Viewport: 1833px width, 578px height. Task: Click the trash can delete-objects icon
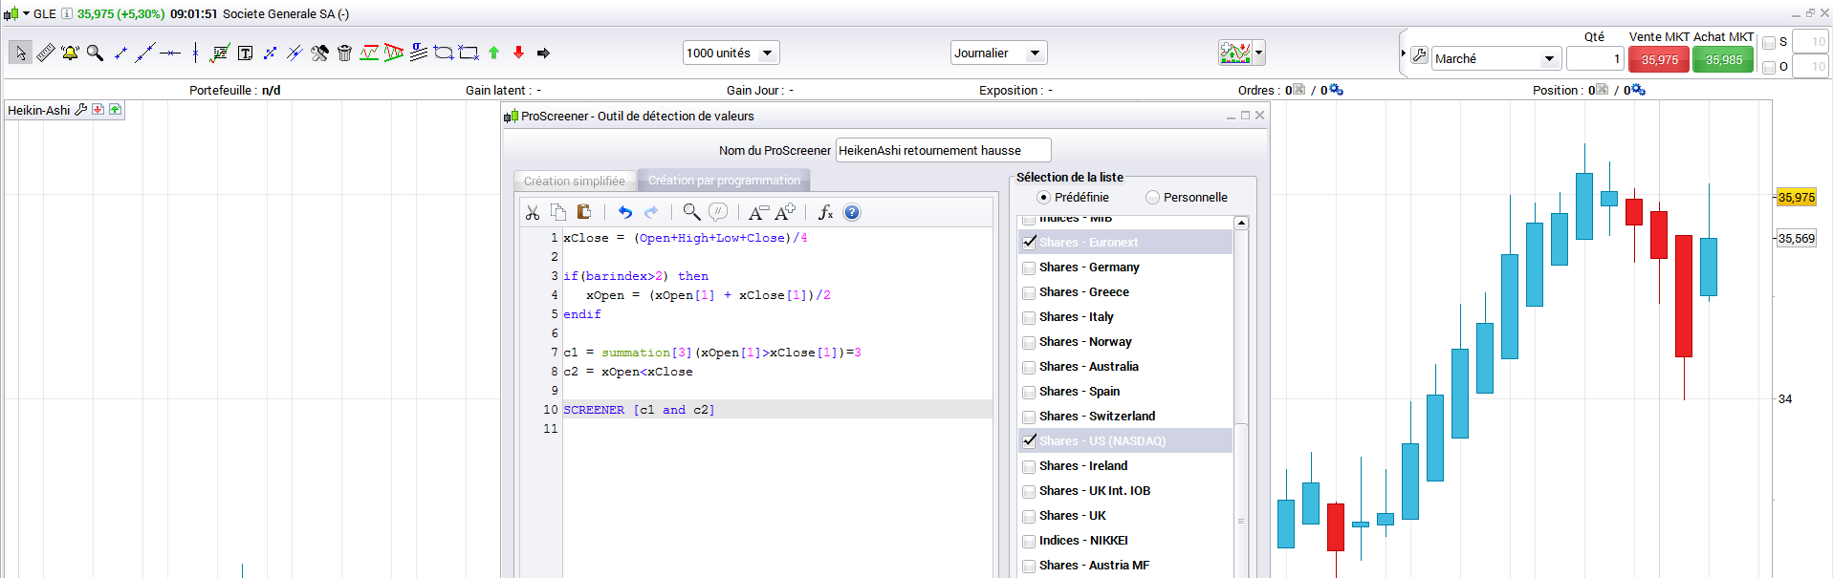click(x=345, y=54)
